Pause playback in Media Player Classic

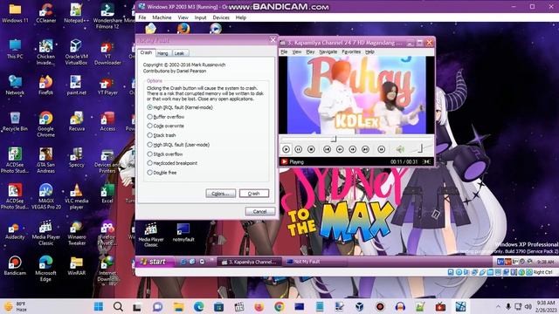[x=299, y=149]
